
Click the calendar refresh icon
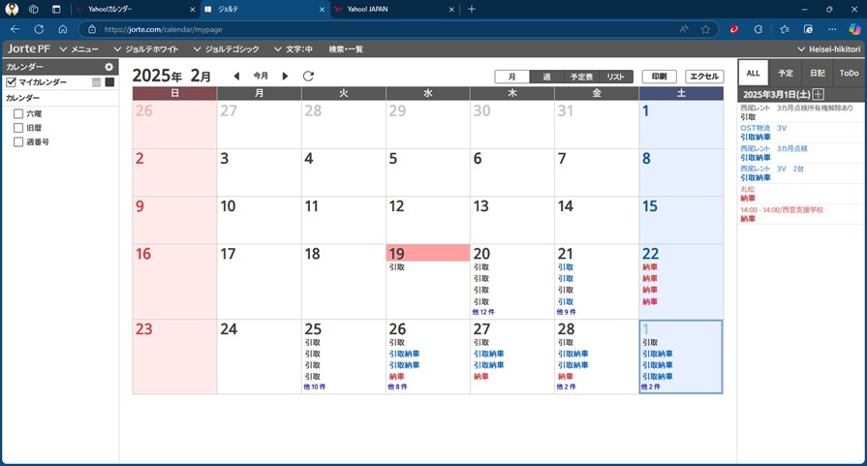coord(308,76)
